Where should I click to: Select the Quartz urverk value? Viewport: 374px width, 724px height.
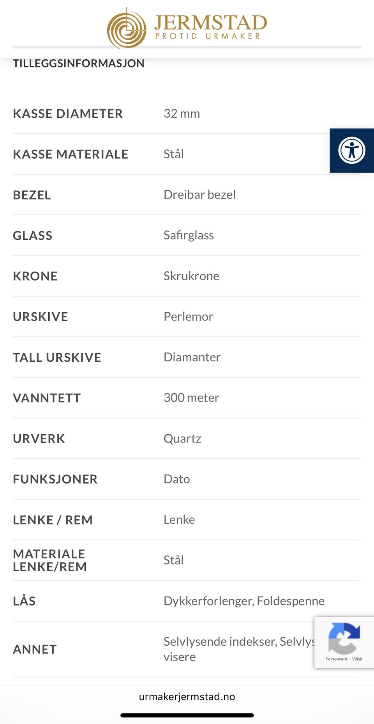point(182,439)
